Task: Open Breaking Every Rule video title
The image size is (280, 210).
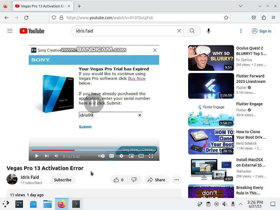Action: (x=249, y=190)
